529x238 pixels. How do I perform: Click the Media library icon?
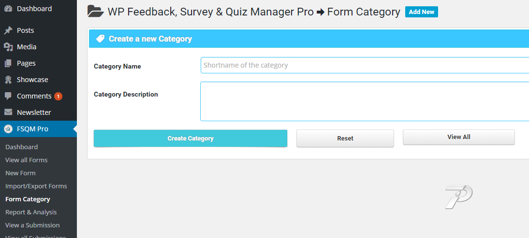coord(8,47)
